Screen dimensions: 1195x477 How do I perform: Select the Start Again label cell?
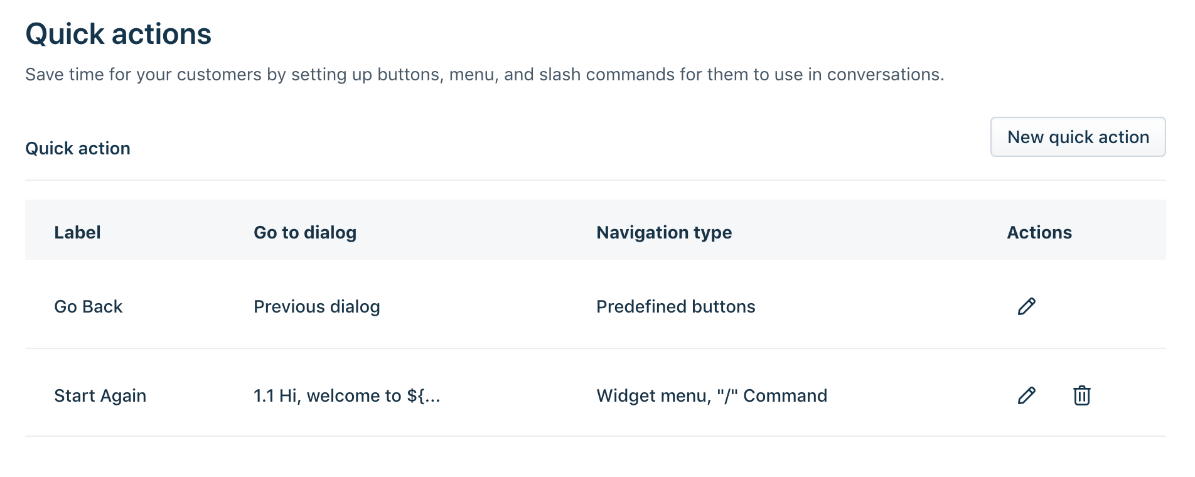coord(100,395)
